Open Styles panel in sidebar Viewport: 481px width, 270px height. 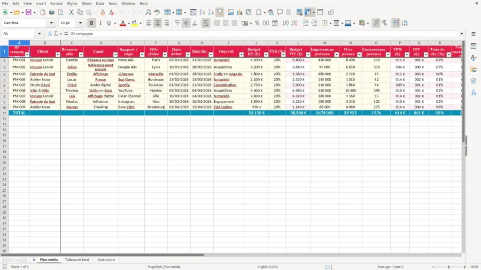click(x=473, y=58)
